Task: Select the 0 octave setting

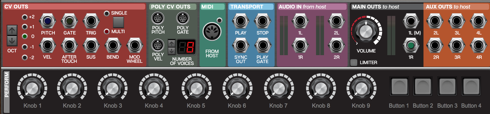Action: tap(25, 36)
